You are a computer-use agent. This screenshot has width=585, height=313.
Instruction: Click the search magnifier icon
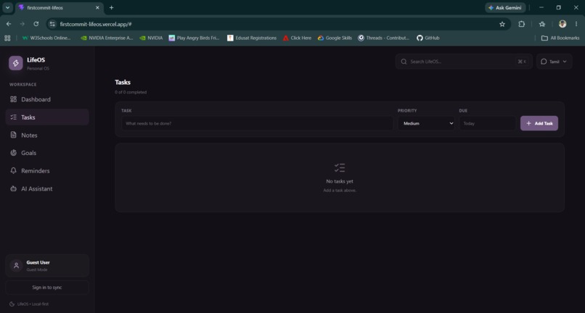pos(404,62)
